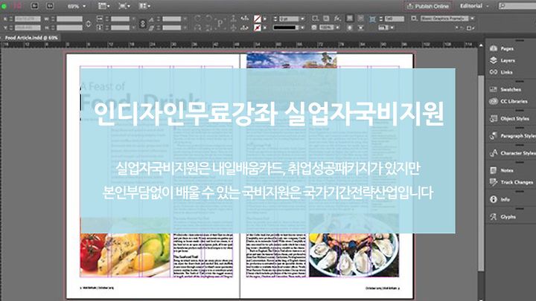536x301 pixels.
Task: Click the frame fitting icon in control panel
Action: pyautogui.click(x=372, y=19)
